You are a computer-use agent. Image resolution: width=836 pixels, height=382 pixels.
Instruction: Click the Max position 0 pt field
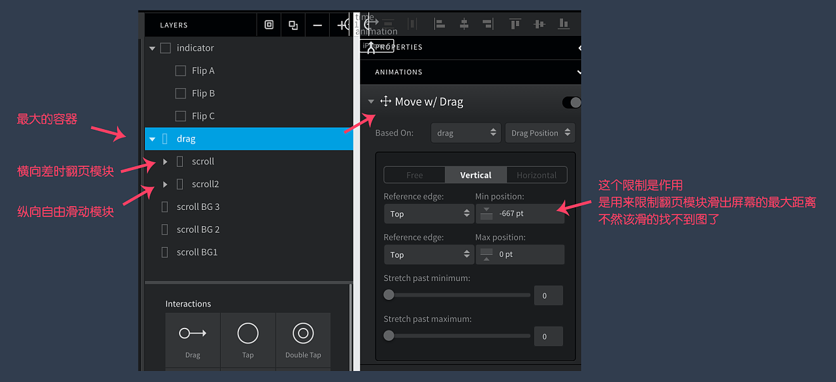(521, 255)
